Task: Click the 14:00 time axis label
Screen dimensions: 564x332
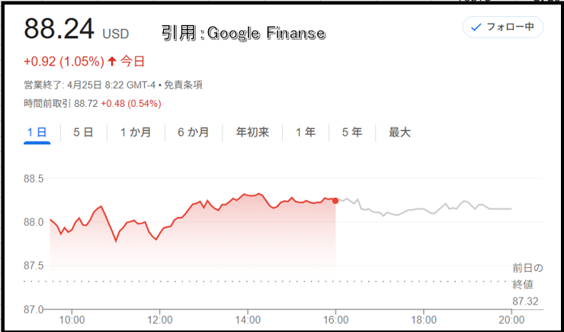Action: coord(248,320)
